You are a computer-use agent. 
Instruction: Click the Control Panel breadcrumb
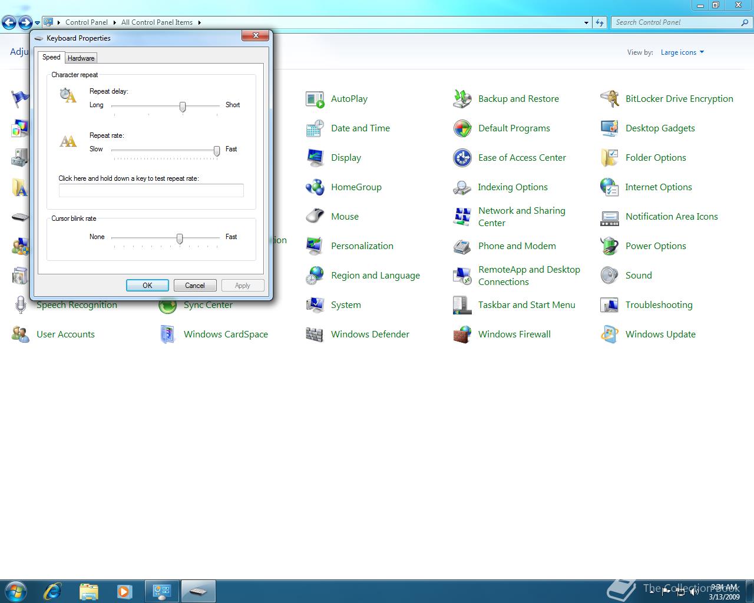tap(87, 22)
